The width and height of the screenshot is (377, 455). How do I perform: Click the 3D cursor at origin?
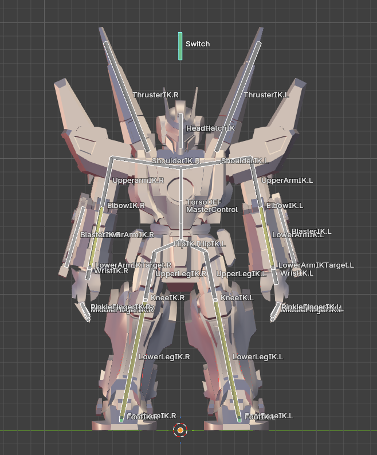click(180, 430)
